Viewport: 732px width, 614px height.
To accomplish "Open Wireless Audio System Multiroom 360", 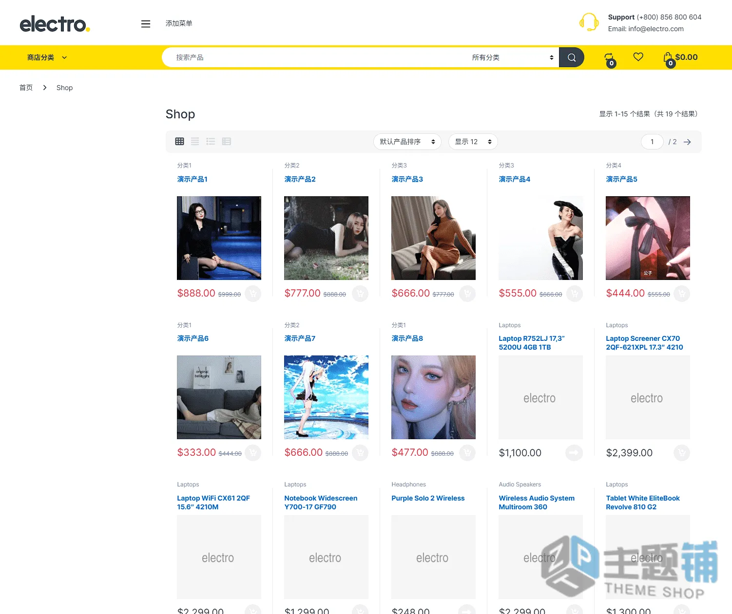I will point(537,502).
